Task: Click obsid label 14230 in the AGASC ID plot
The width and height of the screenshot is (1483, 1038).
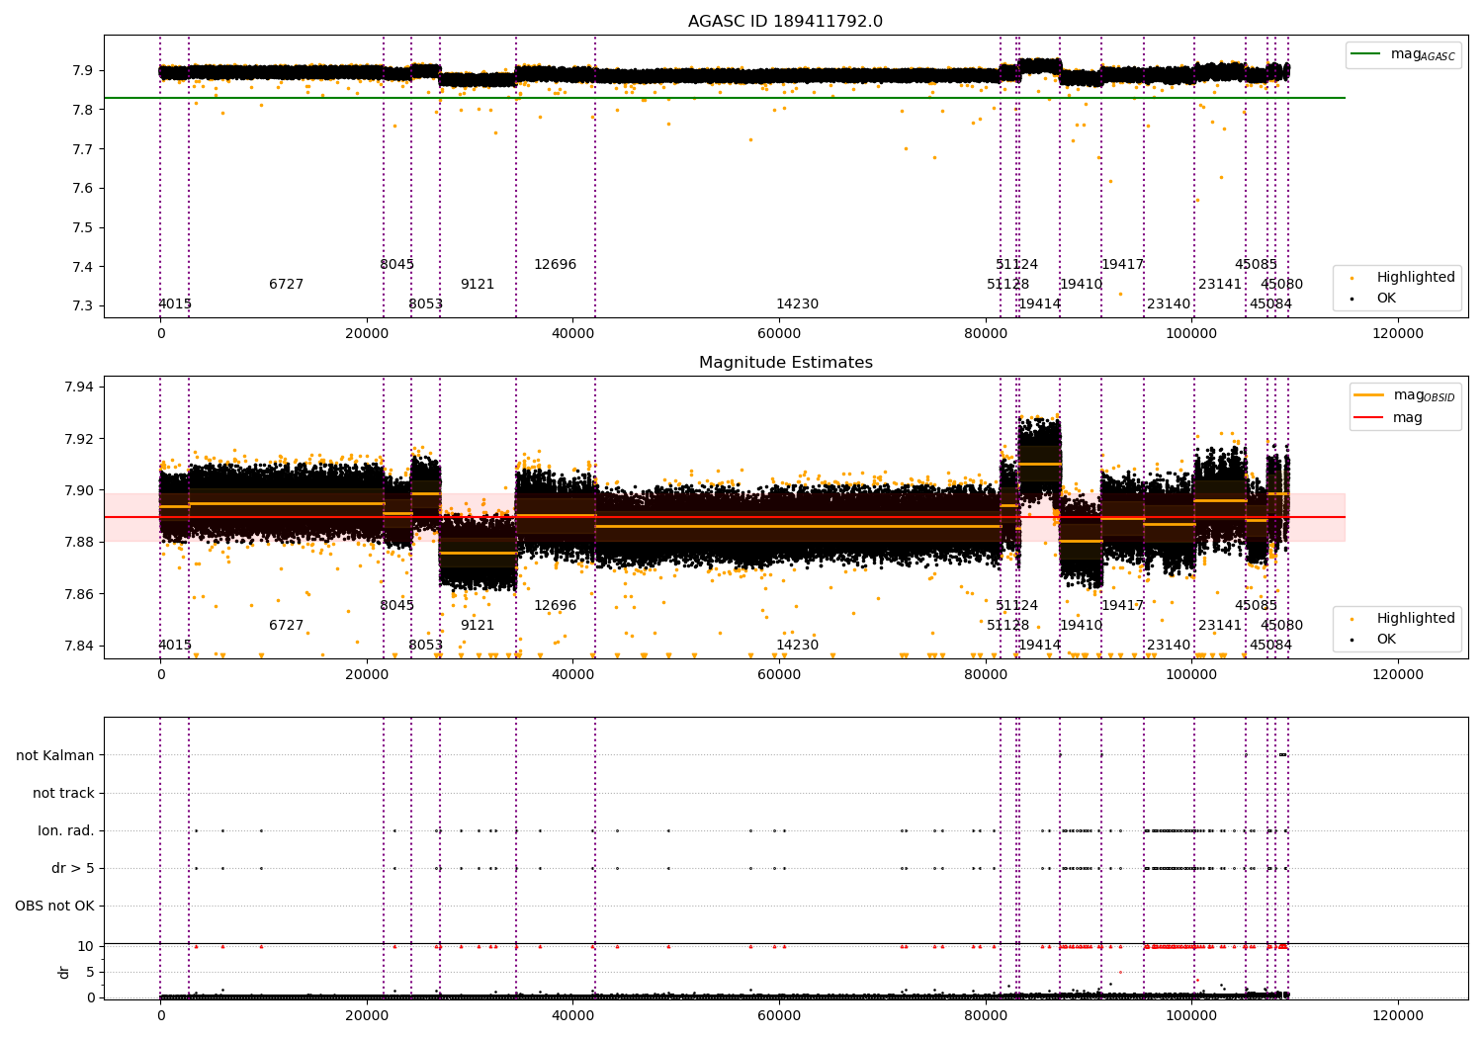Action: point(797,304)
